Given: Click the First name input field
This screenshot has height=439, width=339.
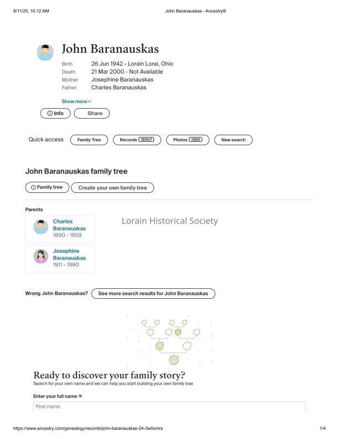Looking at the screenshot, I should (169, 407).
